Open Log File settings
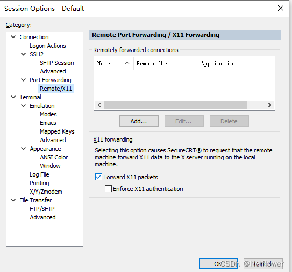Viewport: 292px width, 272px height. click(39, 174)
